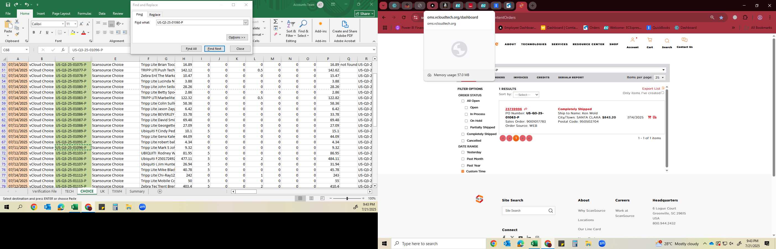The image size is (776, 249).
Task: Click the bookmark star in address bar
Action: tap(722, 18)
